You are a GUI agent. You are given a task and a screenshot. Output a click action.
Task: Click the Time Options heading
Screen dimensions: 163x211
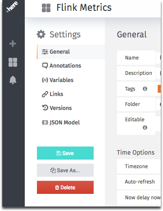[x=136, y=152]
